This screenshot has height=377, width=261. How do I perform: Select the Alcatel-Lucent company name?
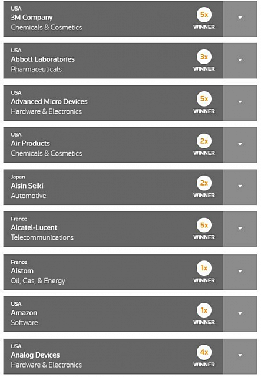[x=34, y=228]
